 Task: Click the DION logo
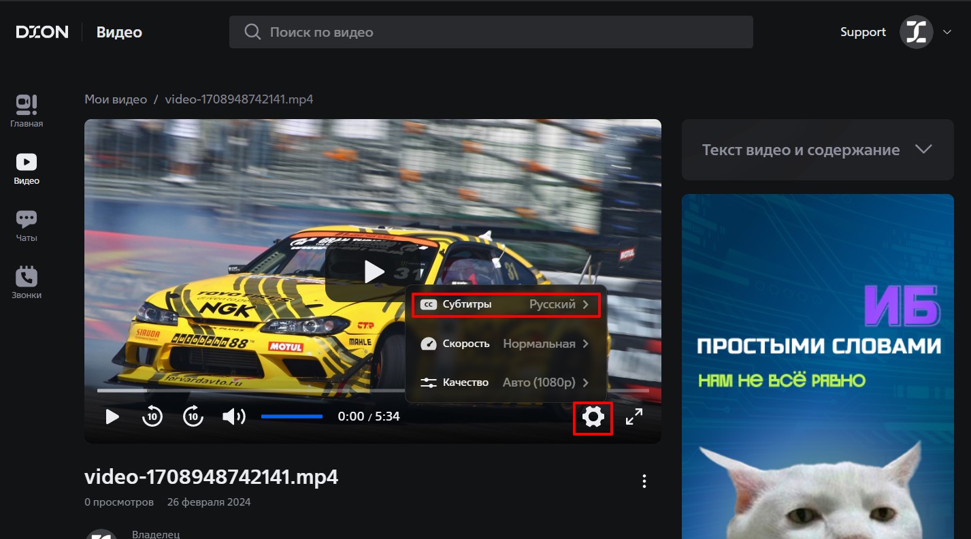pos(42,32)
